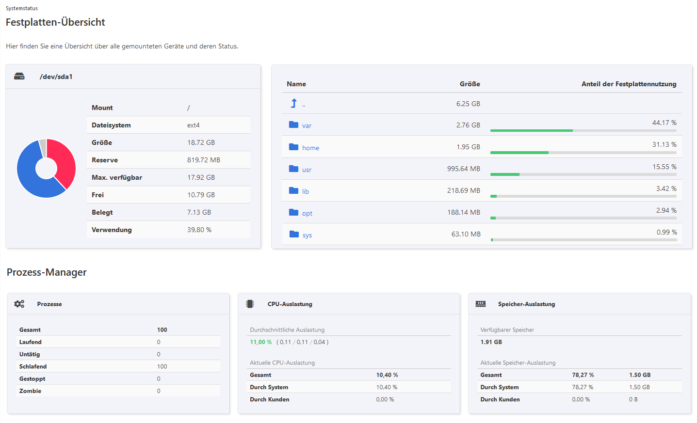
Task: Click the disk usage donut chart
Action: pos(46,168)
